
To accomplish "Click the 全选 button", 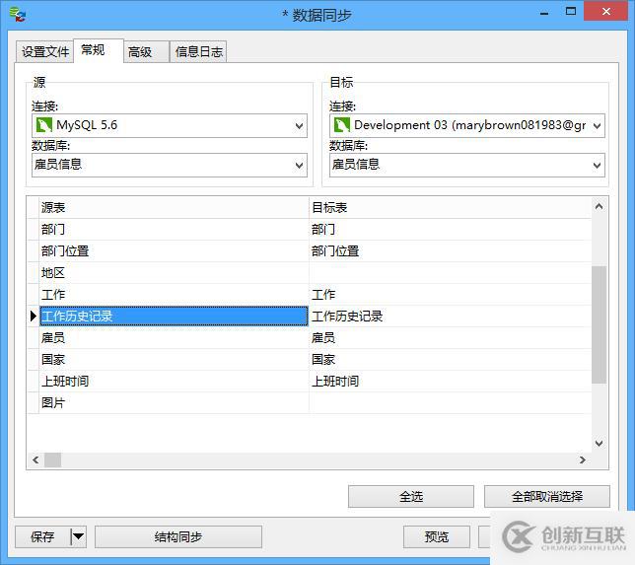I will click(x=411, y=496).
